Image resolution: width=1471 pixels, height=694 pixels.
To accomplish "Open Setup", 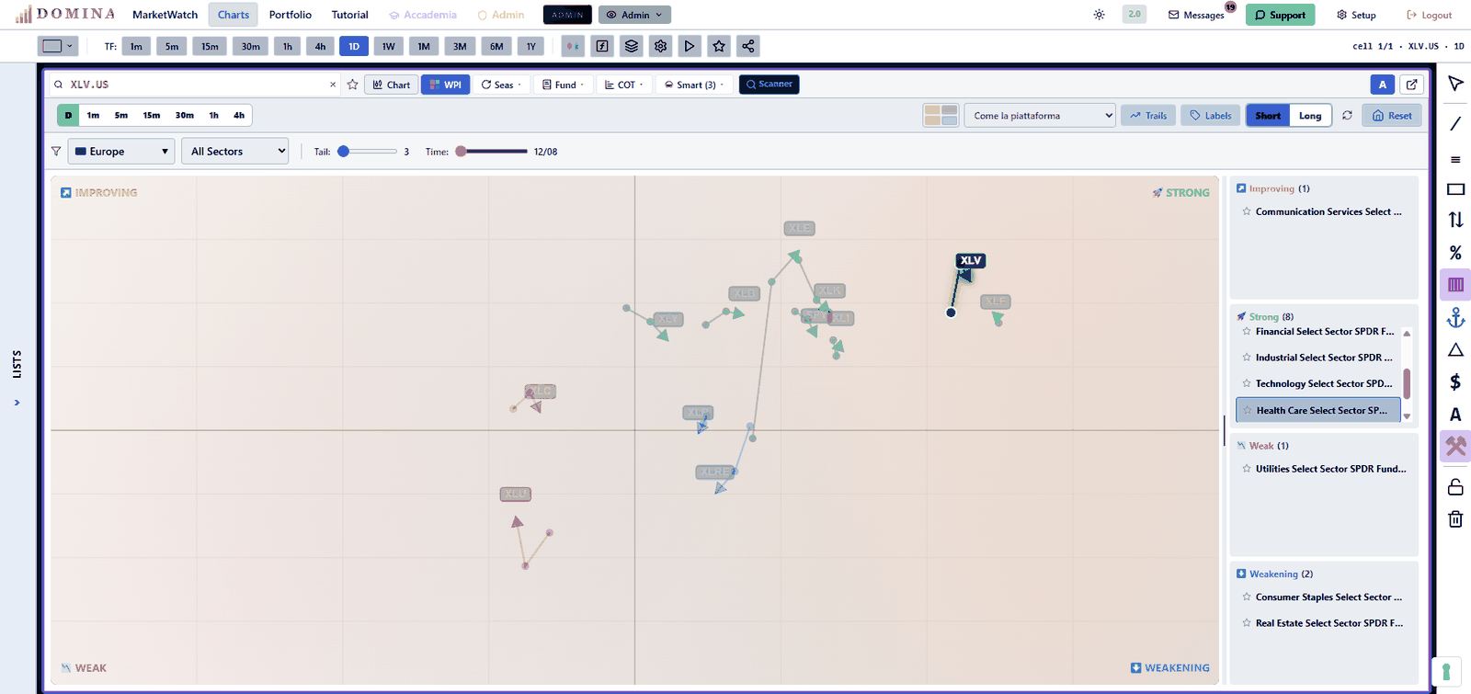I will point(1356,15).
